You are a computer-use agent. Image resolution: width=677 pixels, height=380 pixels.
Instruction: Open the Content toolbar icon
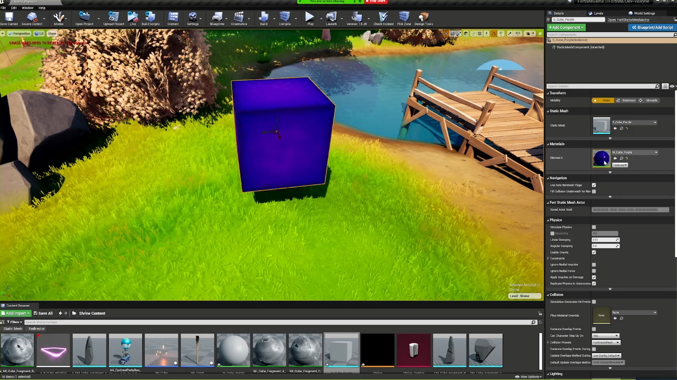(x=173, y=19)
